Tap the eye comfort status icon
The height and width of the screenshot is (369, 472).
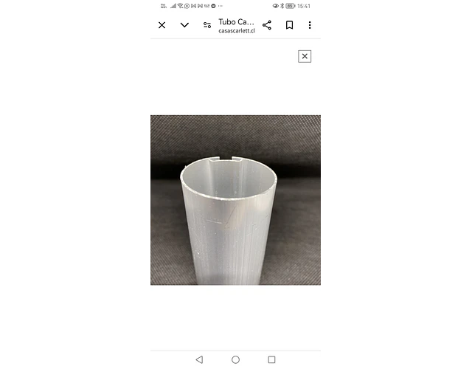(275, 6)
